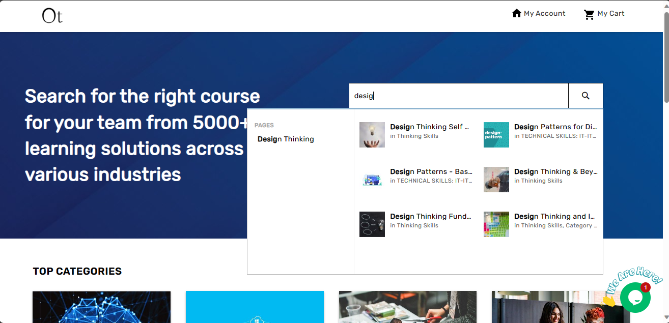The width and height of the screenshot is (669, 323).
Task: Click chalkboard thumbnail for Design Thinking Fund...
Action: tap(372, 224)
